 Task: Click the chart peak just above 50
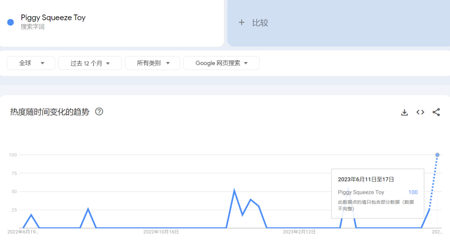point(234,191)
